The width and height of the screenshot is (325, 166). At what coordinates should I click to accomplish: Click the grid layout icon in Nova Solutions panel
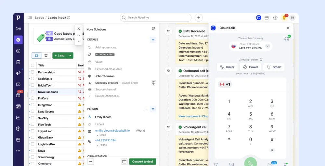click(154, 29)
